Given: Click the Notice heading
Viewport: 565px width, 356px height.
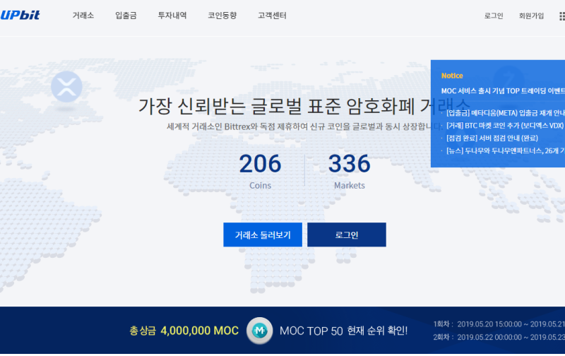Looking at the screenshot, I should point(452,76).
